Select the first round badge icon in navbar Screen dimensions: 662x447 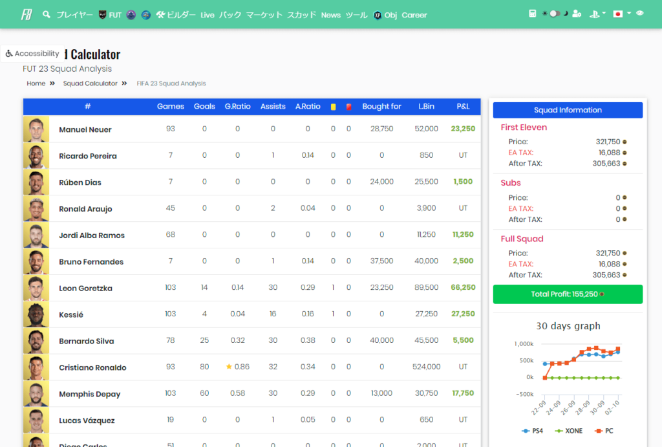click(131, 15)
